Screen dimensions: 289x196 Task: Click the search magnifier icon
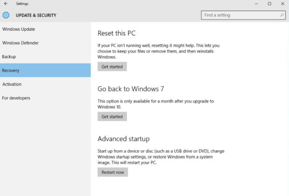[282, 15]
